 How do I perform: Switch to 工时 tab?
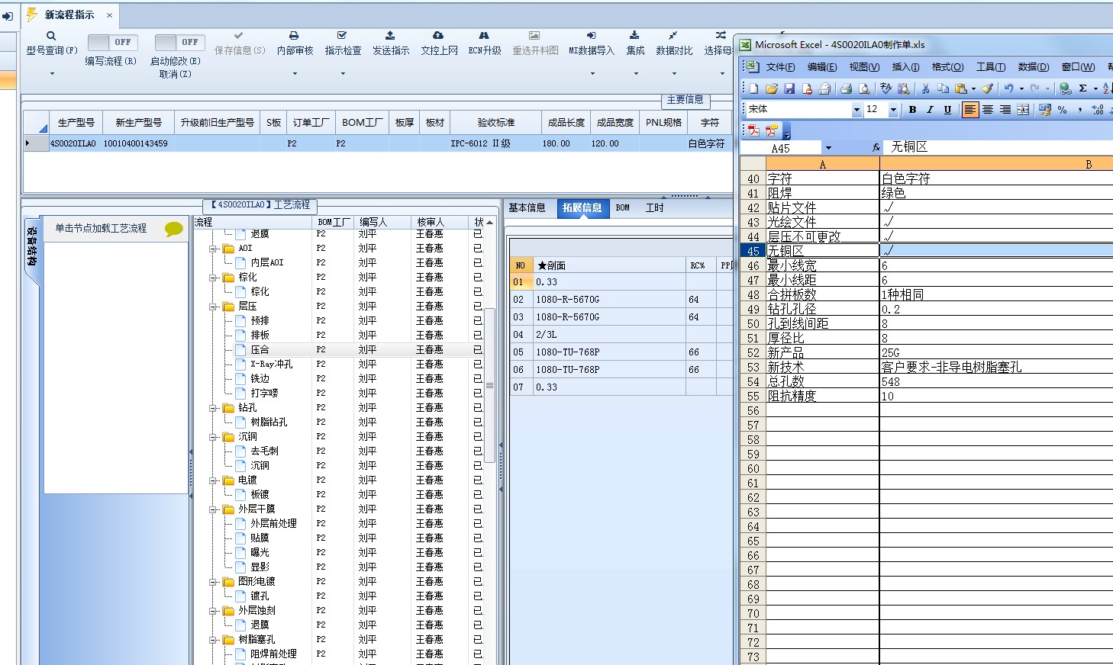pyautogui.click(x=654, y=207)
